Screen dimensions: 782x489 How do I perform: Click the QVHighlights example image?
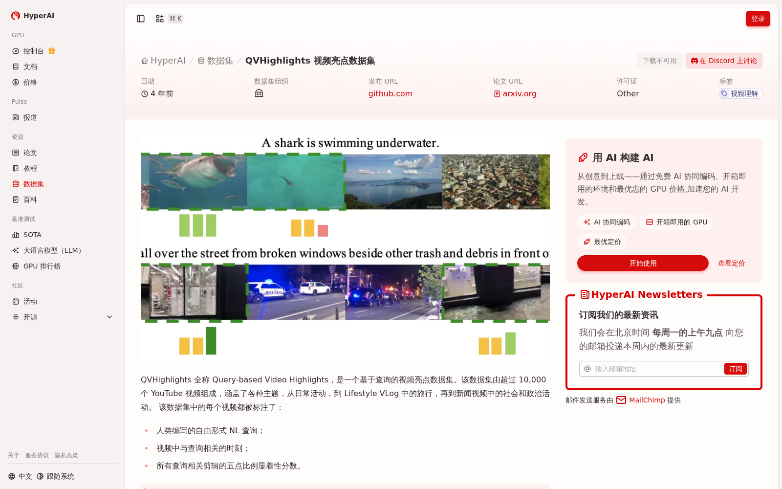345,246
